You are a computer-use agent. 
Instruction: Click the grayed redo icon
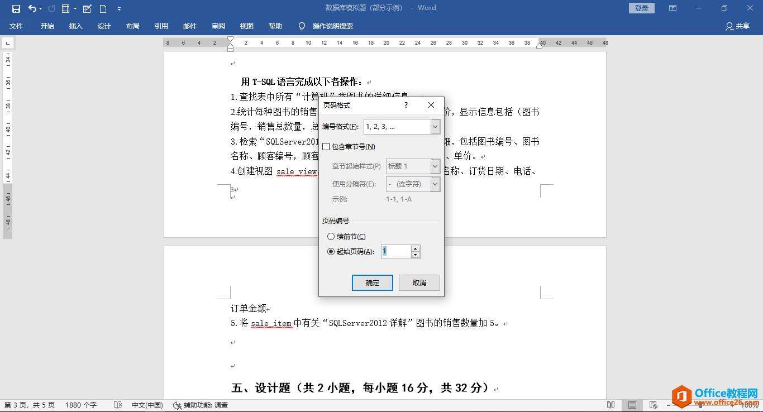52,8
